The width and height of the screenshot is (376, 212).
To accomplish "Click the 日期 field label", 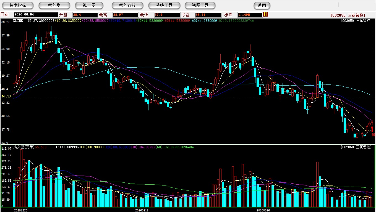I will (x=4, y=15).
